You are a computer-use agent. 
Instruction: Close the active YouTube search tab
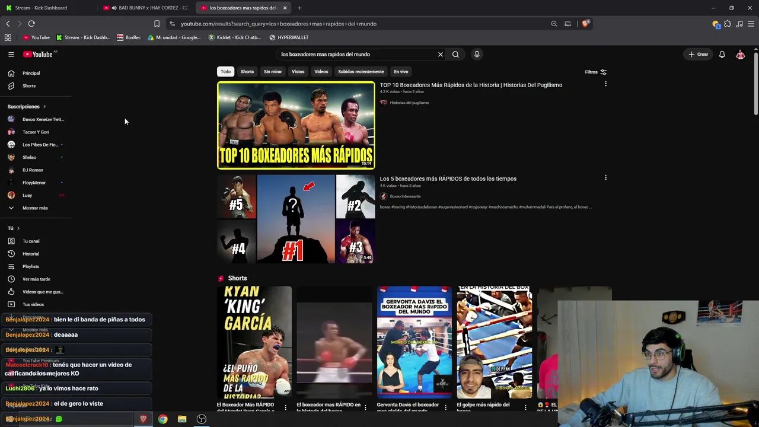[285, 8]
